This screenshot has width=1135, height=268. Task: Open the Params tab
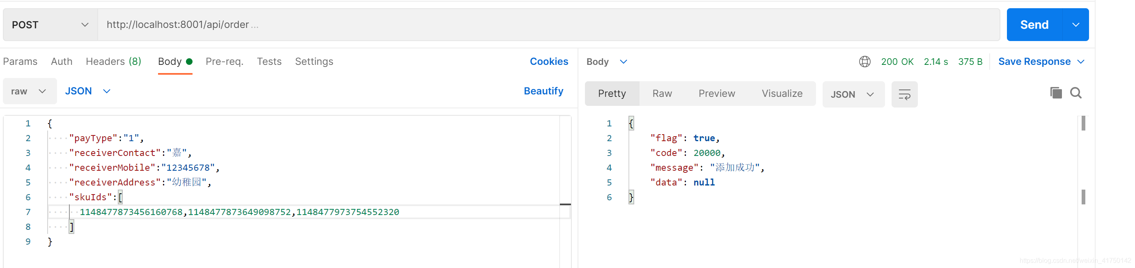20,62
